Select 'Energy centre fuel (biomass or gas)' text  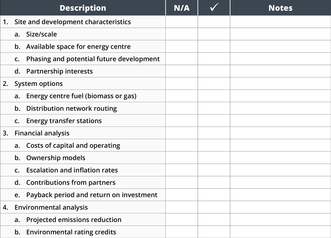coord(81,96)
